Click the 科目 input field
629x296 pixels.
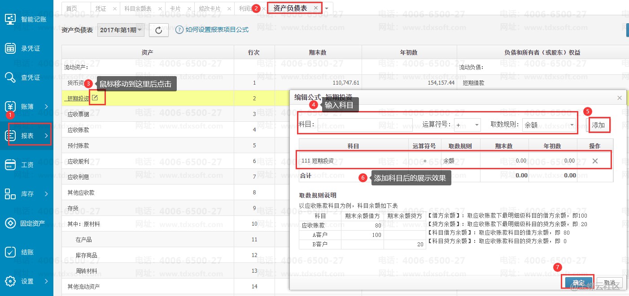tap(365, 125)
